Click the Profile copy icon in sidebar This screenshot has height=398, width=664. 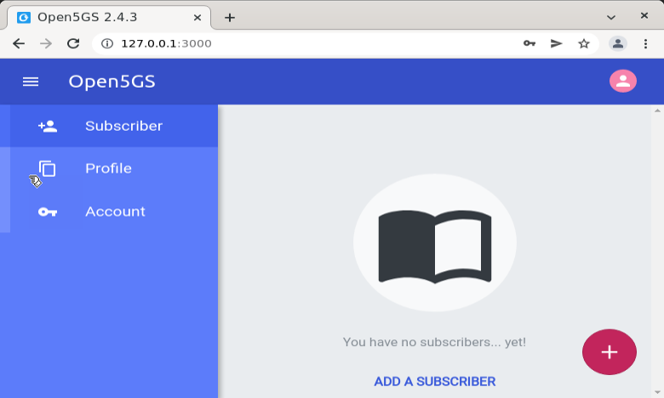tap(48, 168)
